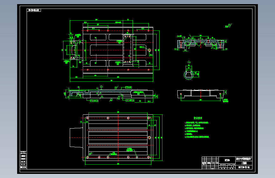
Task: Click the unhatched side elevation view on right
Action: 200,94
